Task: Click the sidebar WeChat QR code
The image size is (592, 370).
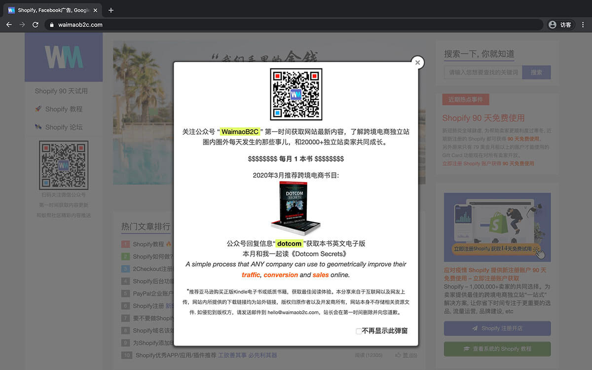Action: click(64, 165)
